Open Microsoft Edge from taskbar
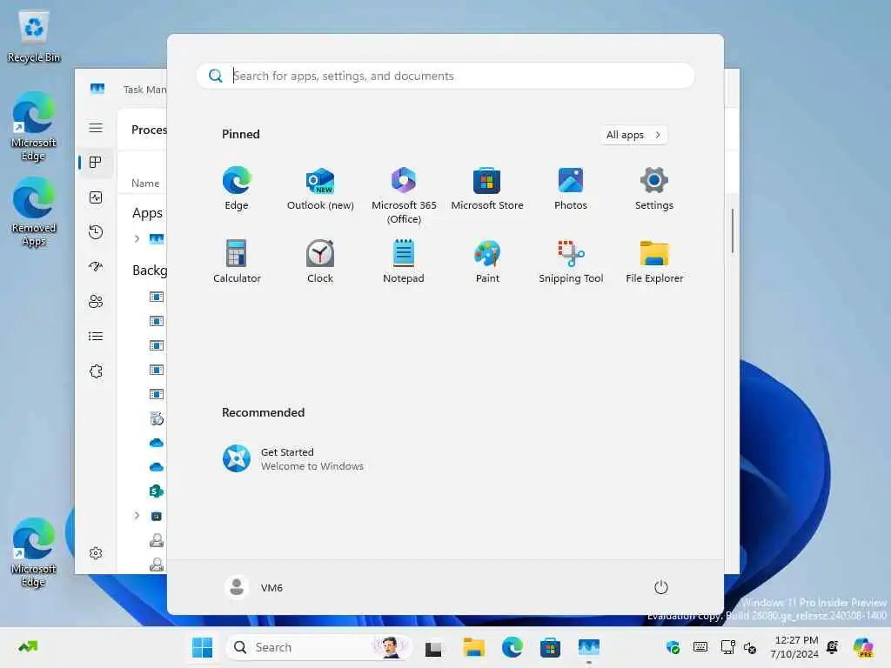This screenshot has height=668, width=891. [512, 647]
